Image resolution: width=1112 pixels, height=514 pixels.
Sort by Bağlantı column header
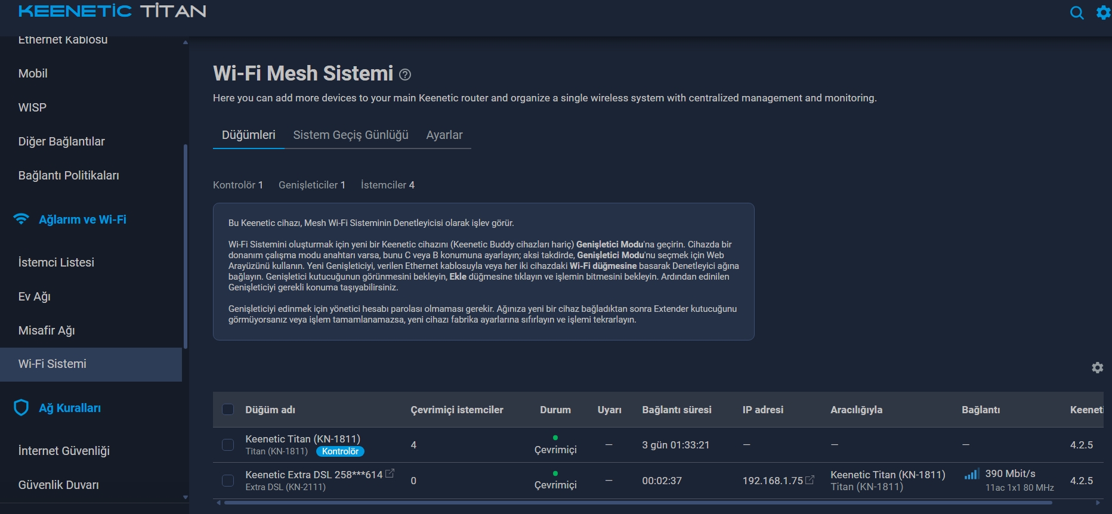pyautogui.click(x=981, y=410)
